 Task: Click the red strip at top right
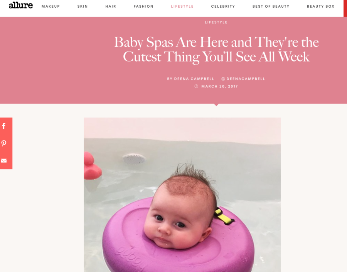345,8
